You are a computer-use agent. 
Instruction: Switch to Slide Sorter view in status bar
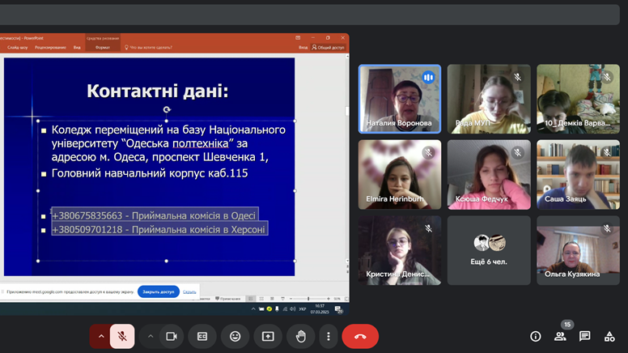click(261, 299)
